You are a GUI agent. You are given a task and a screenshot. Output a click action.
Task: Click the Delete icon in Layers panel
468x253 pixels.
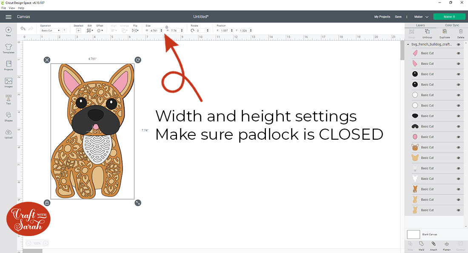[x=460, y=31]
